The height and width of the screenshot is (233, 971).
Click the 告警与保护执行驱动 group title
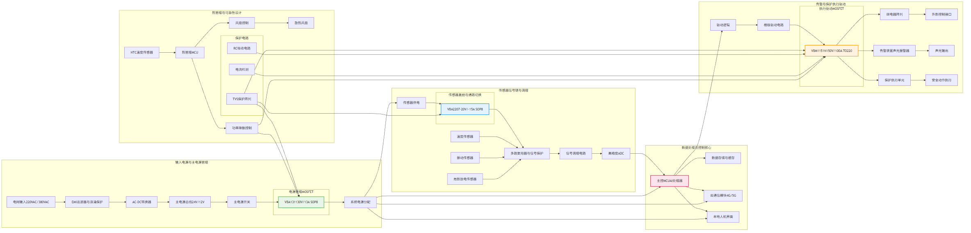coord(831,4)
